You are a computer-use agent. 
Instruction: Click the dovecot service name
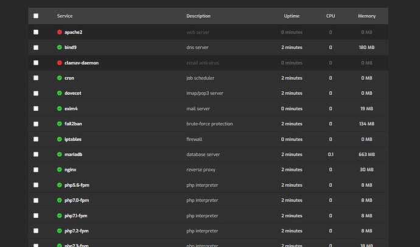(x=73, y=93)
